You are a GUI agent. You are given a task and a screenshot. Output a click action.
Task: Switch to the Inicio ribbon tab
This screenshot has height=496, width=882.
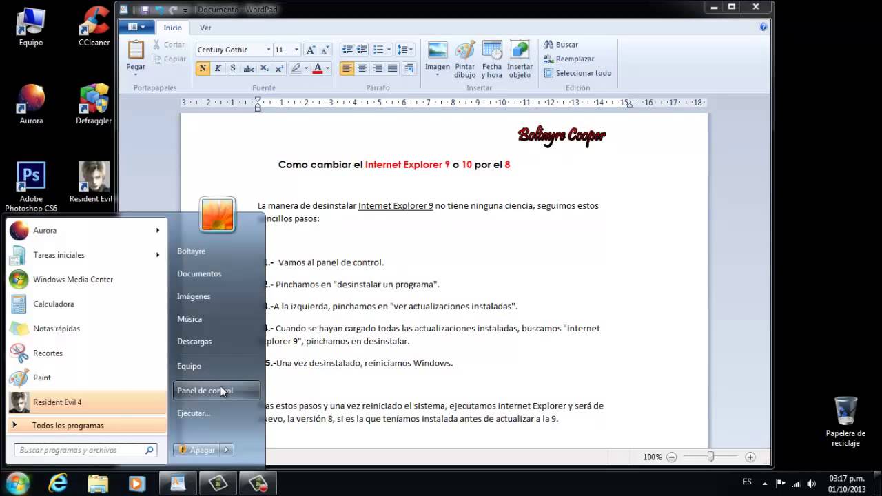172,28
